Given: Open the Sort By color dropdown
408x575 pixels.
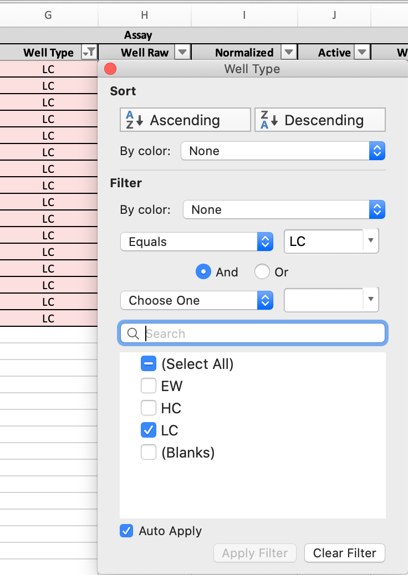Looking at the screenshot, I should tap(376, 150).
